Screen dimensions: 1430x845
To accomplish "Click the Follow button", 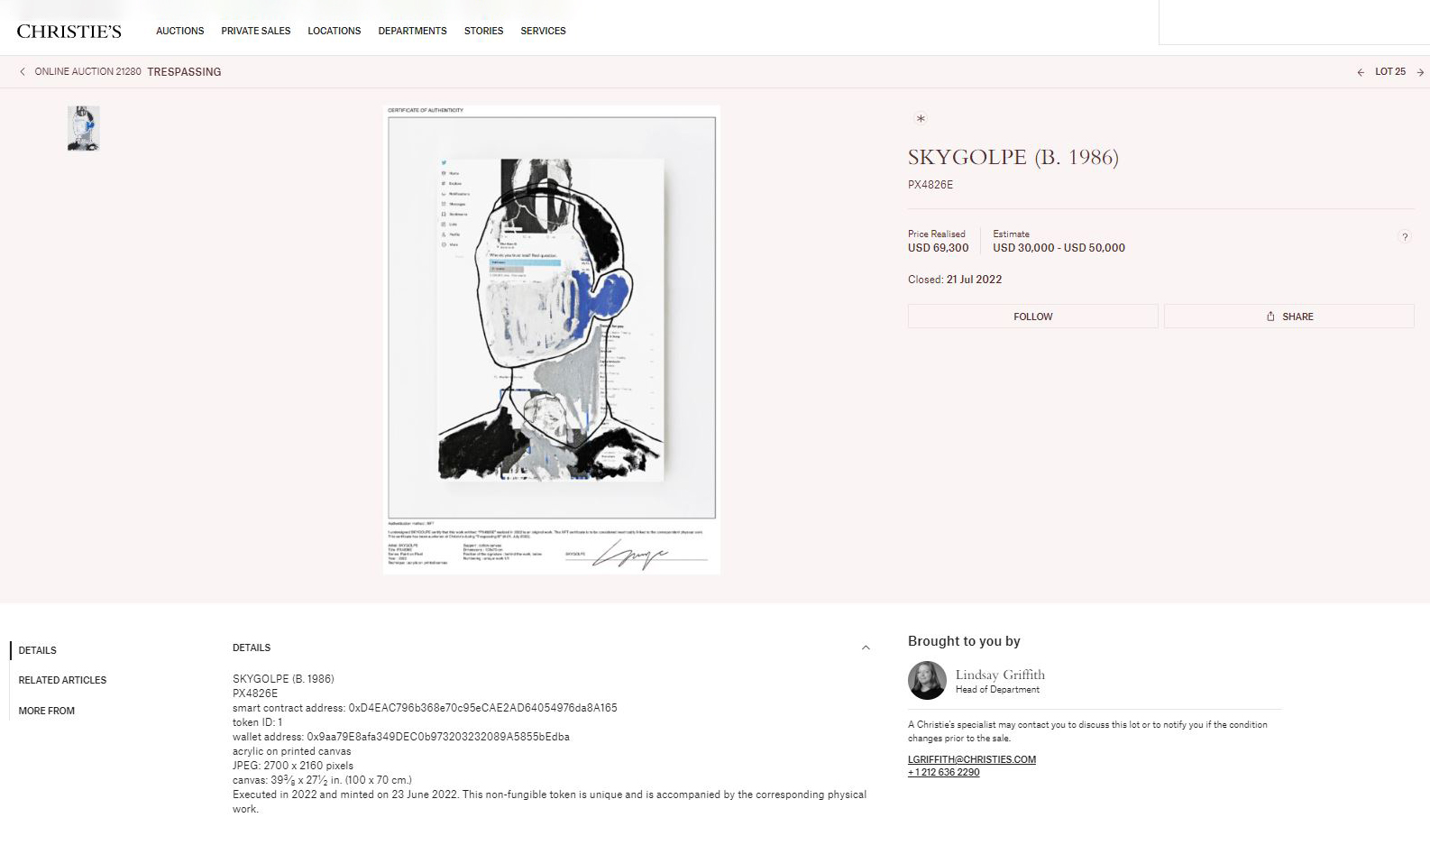I will coord(1033,317).
